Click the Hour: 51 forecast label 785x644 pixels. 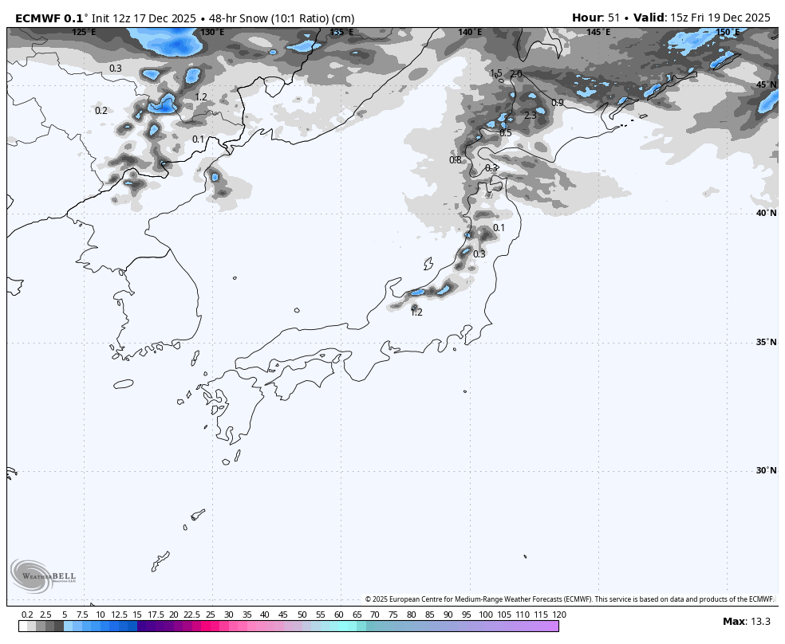coord(596,18)
